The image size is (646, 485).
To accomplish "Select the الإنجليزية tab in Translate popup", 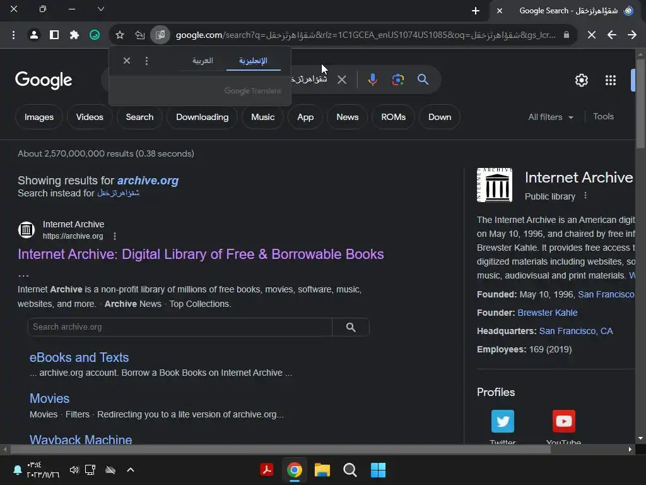I will 254,61.
